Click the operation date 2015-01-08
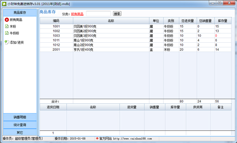The image size is (237, 143). click(x=78, y=139)
